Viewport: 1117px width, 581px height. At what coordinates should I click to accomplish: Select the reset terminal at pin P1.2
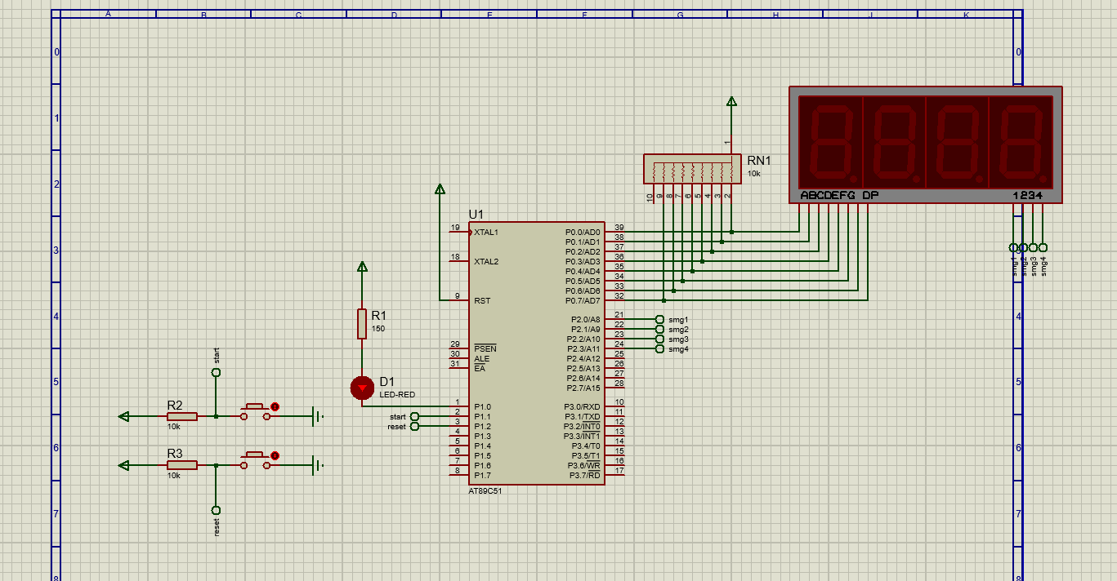click(414, 426)
